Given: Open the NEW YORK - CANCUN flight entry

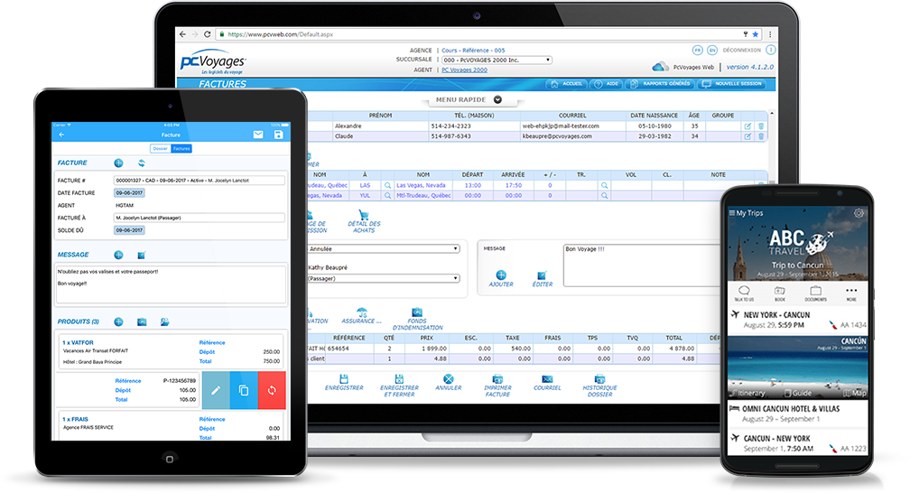Looking at the screenshot, I should pyautogui.click(x=798, y=320).
